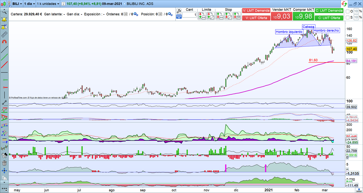
Task: Select the second Límite order icon
Action: click(211, 16)
